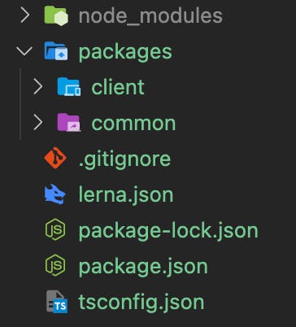
Task: Select the package.json file name
Action: [x=143, y=268]
